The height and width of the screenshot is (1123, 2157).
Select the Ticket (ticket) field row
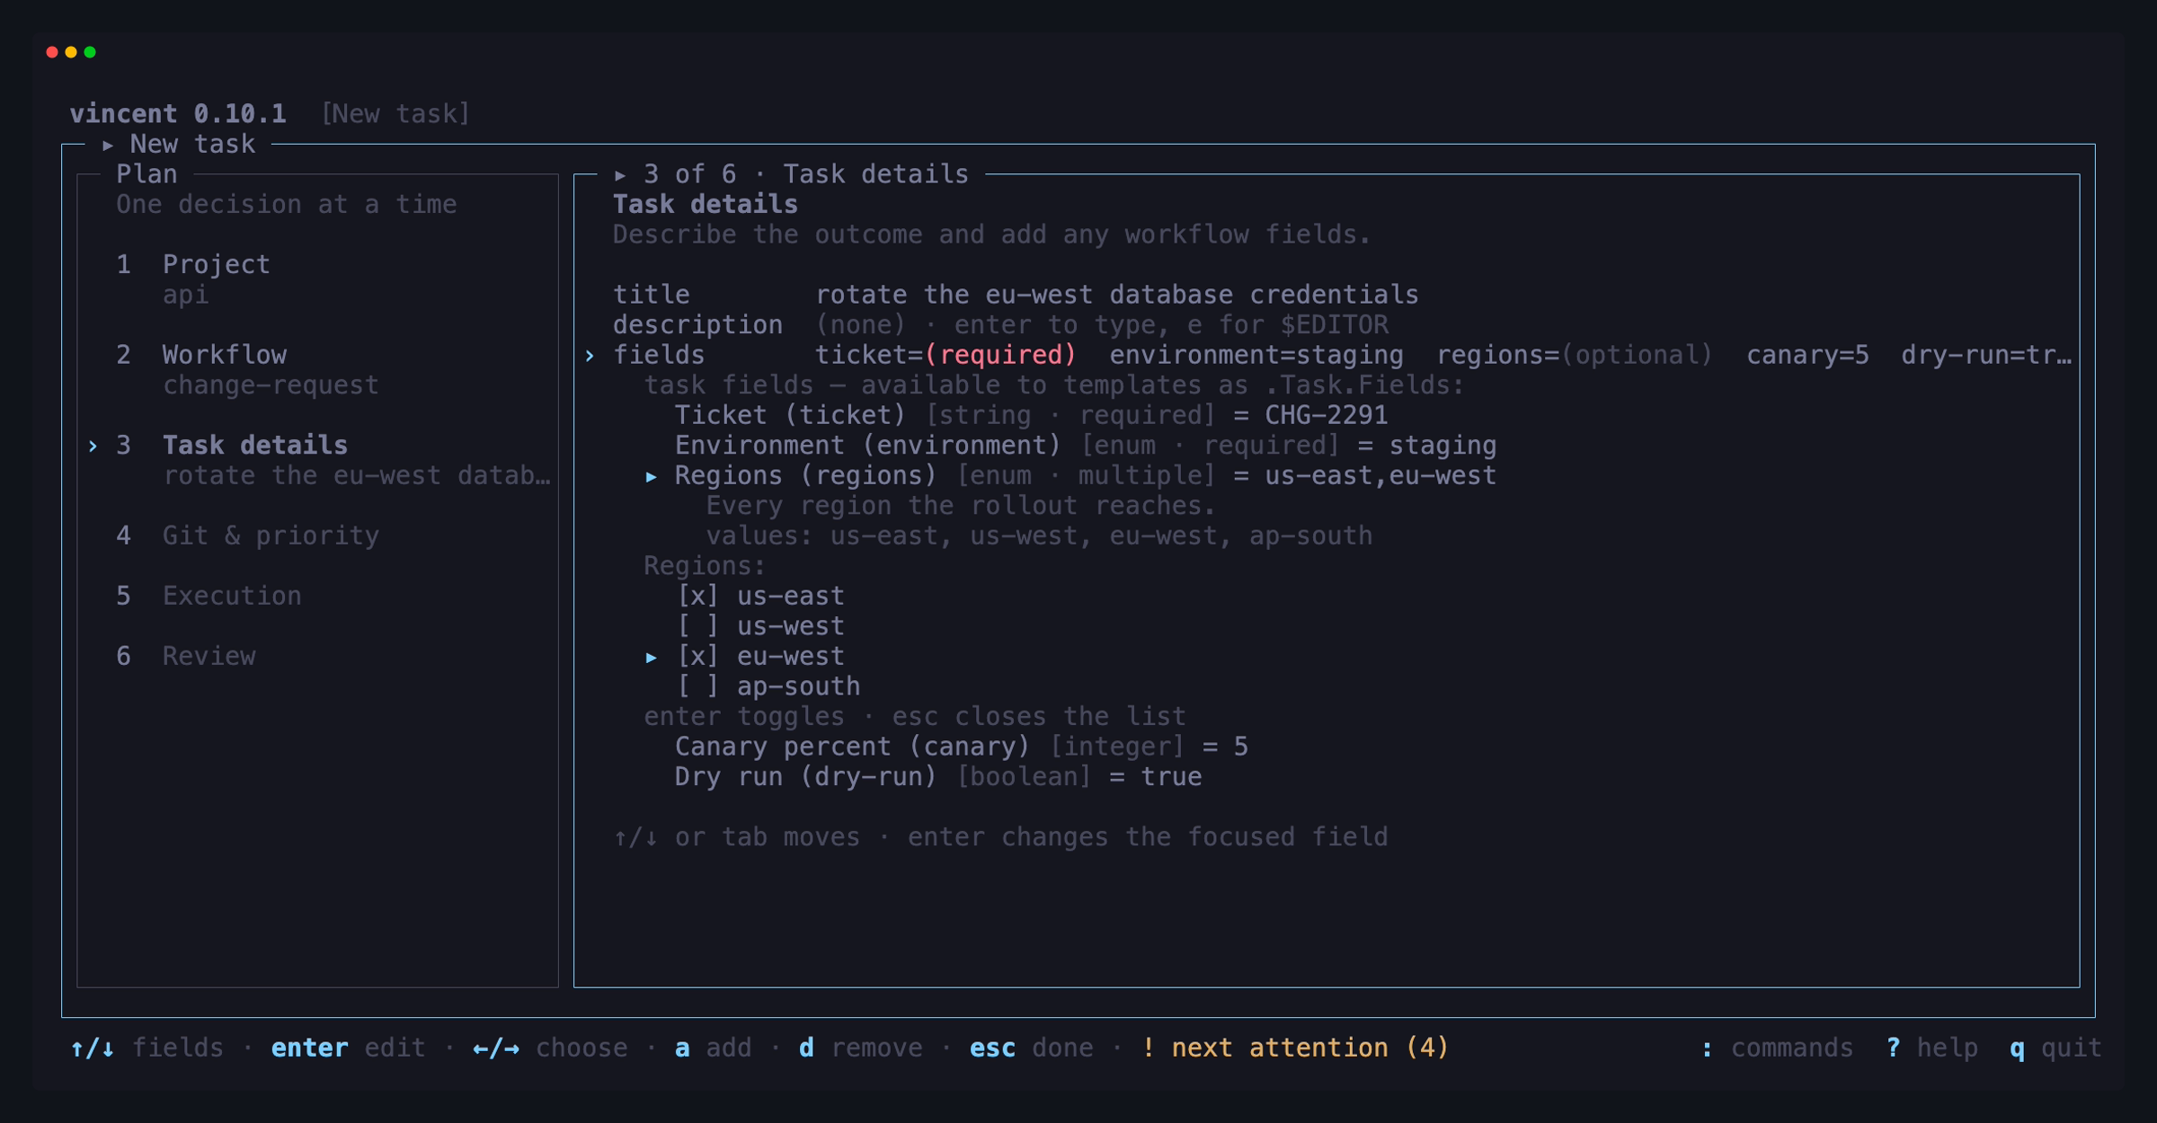(1031, 415)
